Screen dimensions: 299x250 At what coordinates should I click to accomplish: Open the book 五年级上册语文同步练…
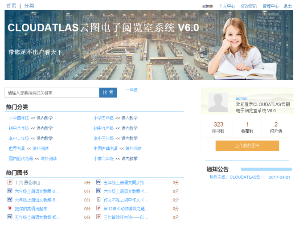126,183
